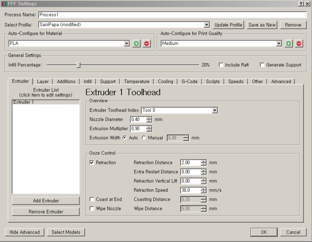Click the Nozzle Diameter spinner arrows
Screen dimensions: 312x242
pyautogui.click(x=149, y=120)
